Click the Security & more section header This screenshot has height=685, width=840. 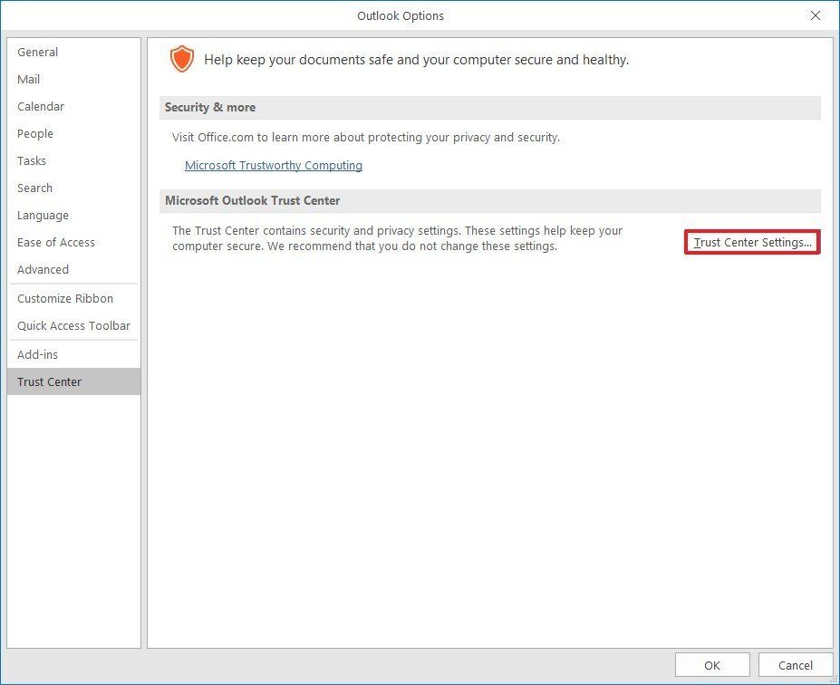(209, 107)
